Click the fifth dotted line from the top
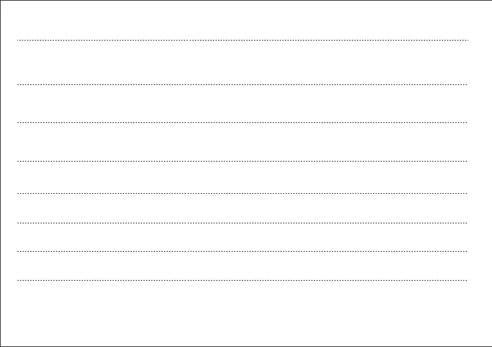This screenshot has width=492, height=347. 242,193
